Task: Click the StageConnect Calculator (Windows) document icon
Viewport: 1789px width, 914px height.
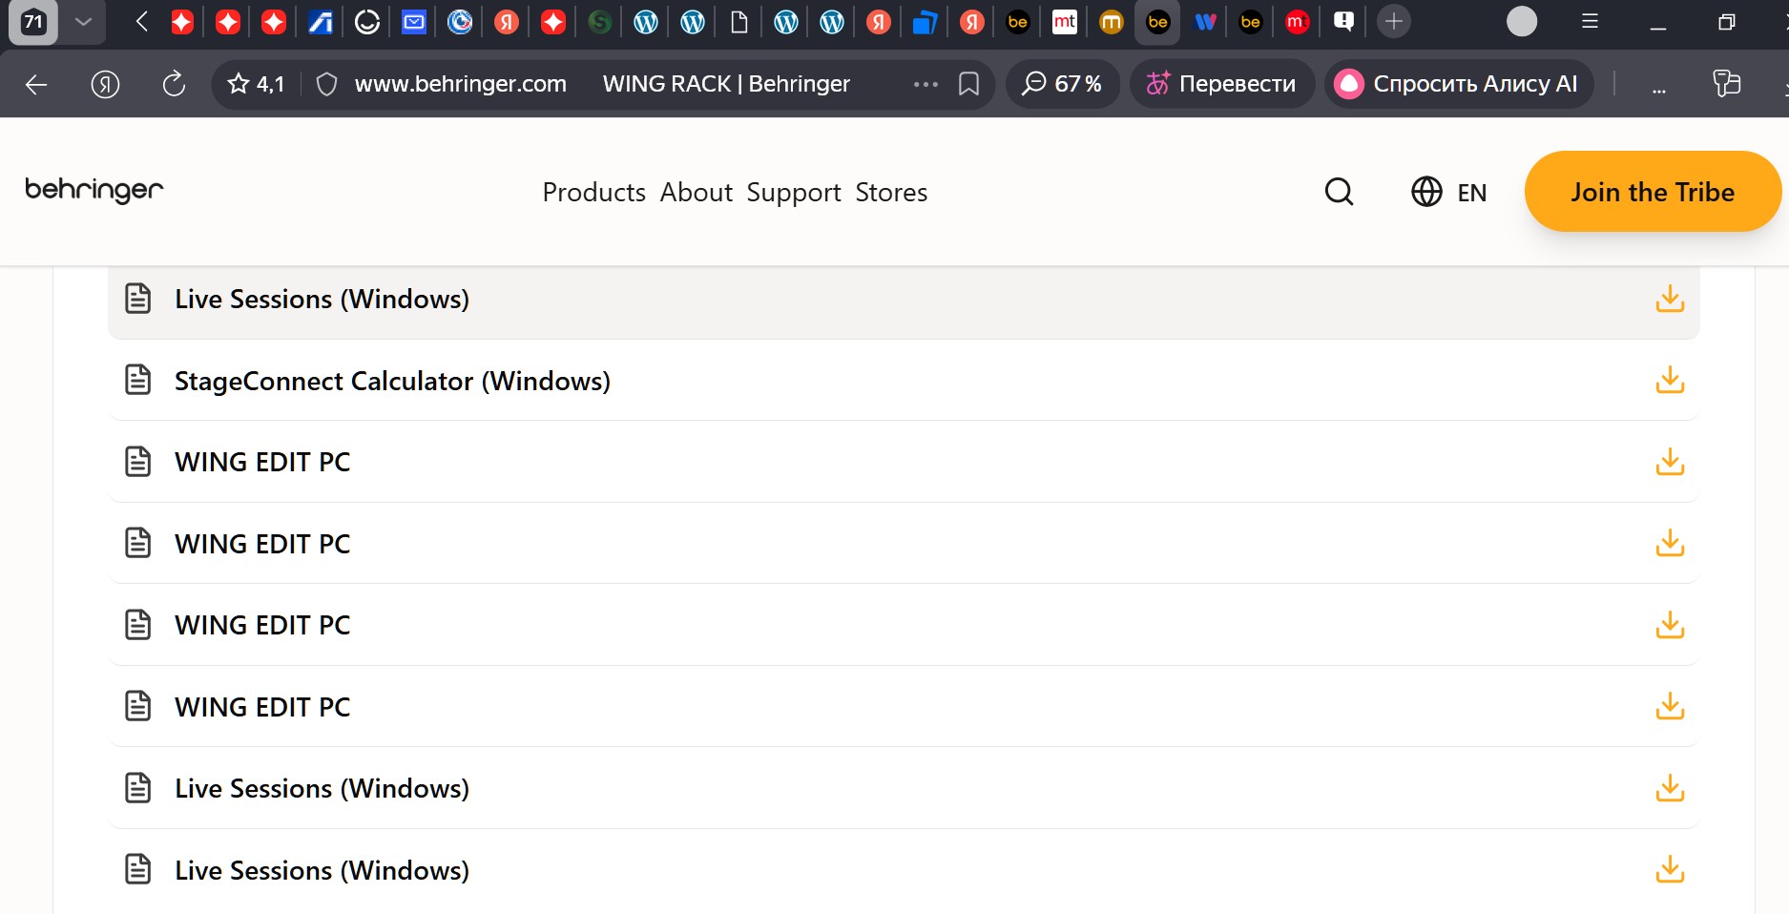Action: [138, 380]
